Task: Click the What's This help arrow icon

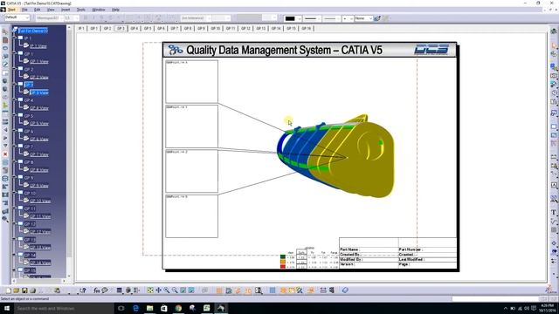Action: click(x=83, y=290)
